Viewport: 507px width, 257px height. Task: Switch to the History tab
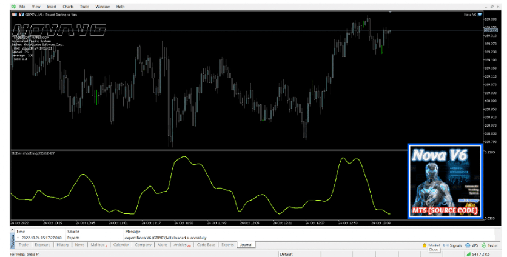pyautogui.click(x=62, y=245)
